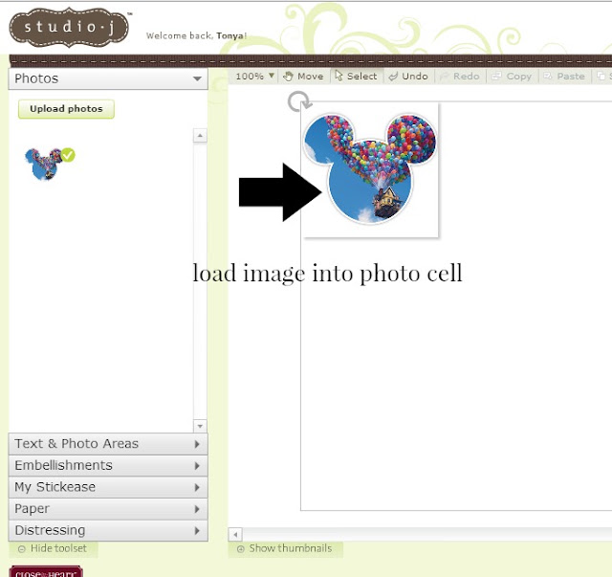Select the balloon Mickey photo thumbnail
The width and height of the screenshot is (612, 577).
tap(44, 164)
